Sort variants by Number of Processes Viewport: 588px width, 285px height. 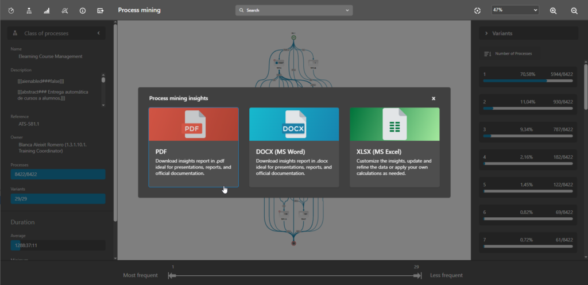click(x=509, y=53)
